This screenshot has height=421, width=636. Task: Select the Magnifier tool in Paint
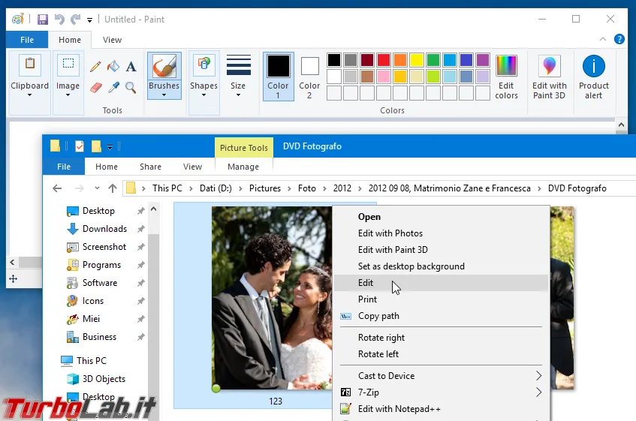pos(131,87)
